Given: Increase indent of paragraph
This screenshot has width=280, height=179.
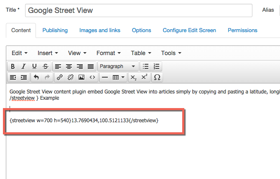Looking at the screenshot, I should pos(24,77).
